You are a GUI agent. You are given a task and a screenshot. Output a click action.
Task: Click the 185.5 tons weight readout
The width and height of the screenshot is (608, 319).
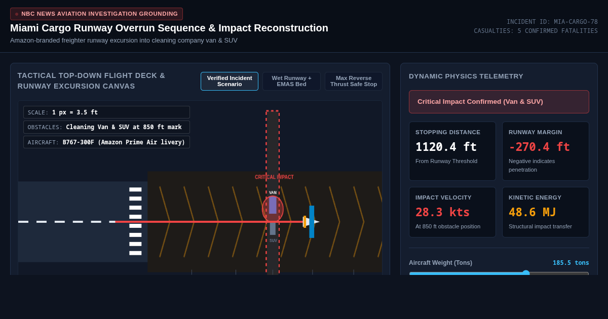[x=571, y=263]
